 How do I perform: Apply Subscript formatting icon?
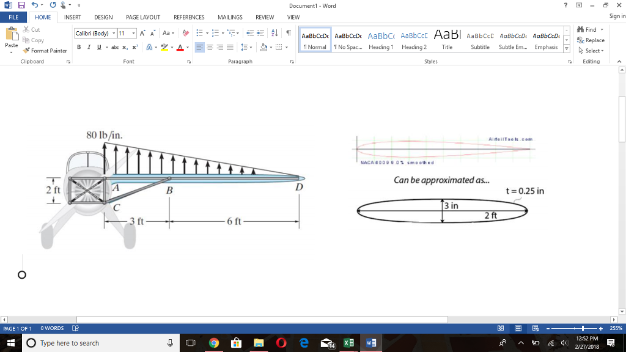point(124,47)
